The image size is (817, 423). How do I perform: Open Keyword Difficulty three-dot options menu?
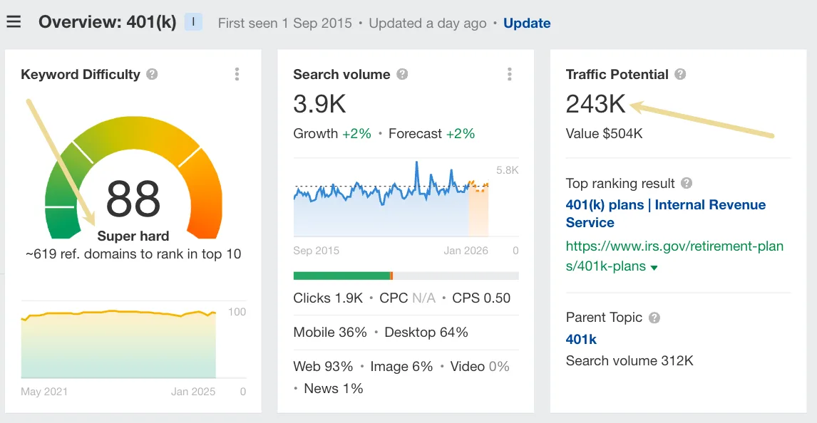tap(237, 74)
